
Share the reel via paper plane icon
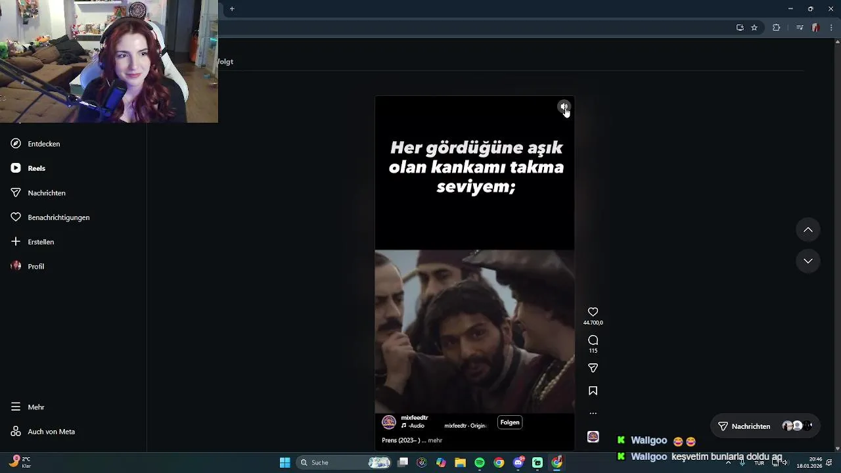click(x=593, y=368)
